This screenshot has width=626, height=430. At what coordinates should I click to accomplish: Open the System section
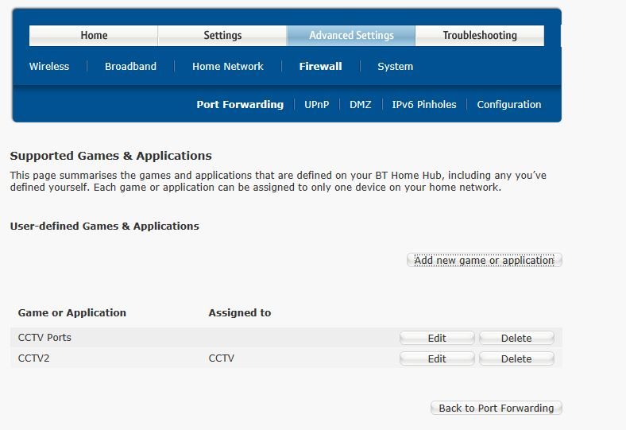click(x=396, y=66)
